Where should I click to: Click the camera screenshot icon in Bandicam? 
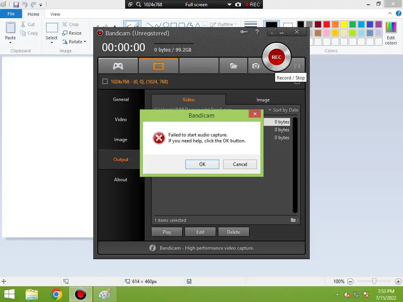(255, 66)
